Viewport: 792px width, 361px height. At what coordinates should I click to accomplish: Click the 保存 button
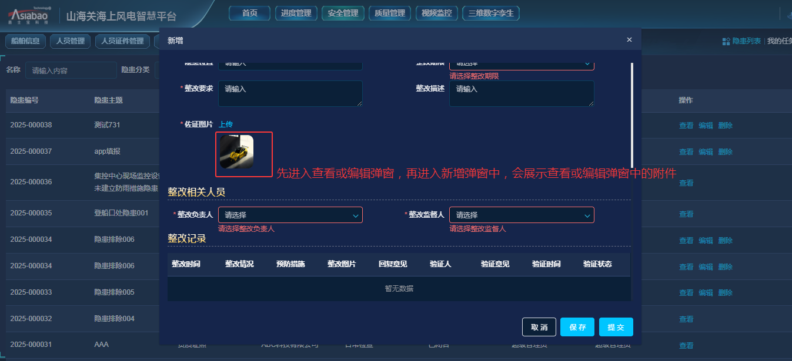[577, 327]
